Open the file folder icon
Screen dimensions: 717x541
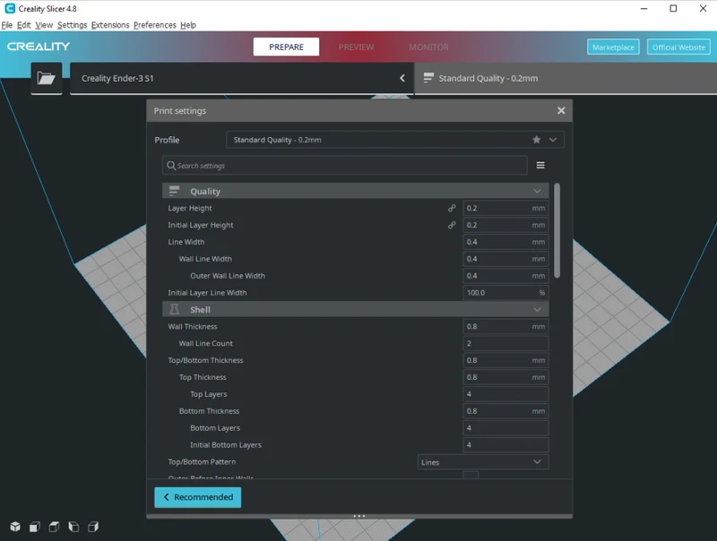47,78
